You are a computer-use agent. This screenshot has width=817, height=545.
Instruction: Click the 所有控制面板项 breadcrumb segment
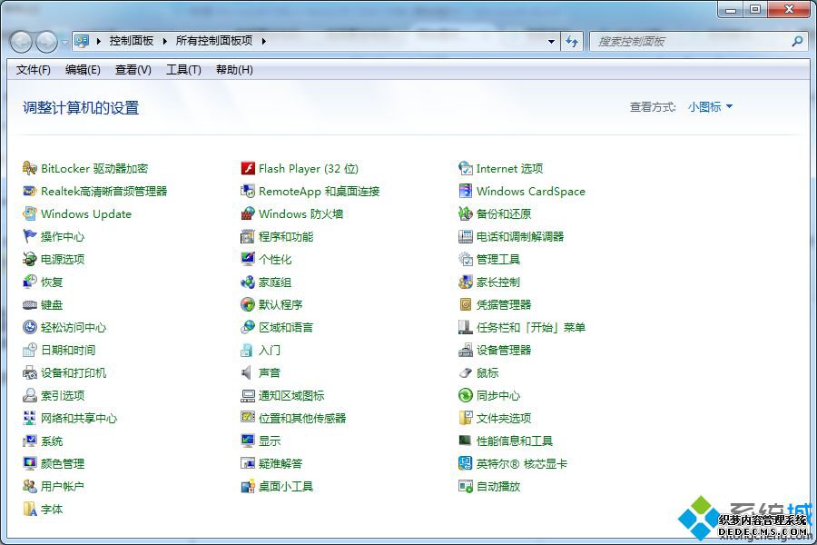point(214,41)
